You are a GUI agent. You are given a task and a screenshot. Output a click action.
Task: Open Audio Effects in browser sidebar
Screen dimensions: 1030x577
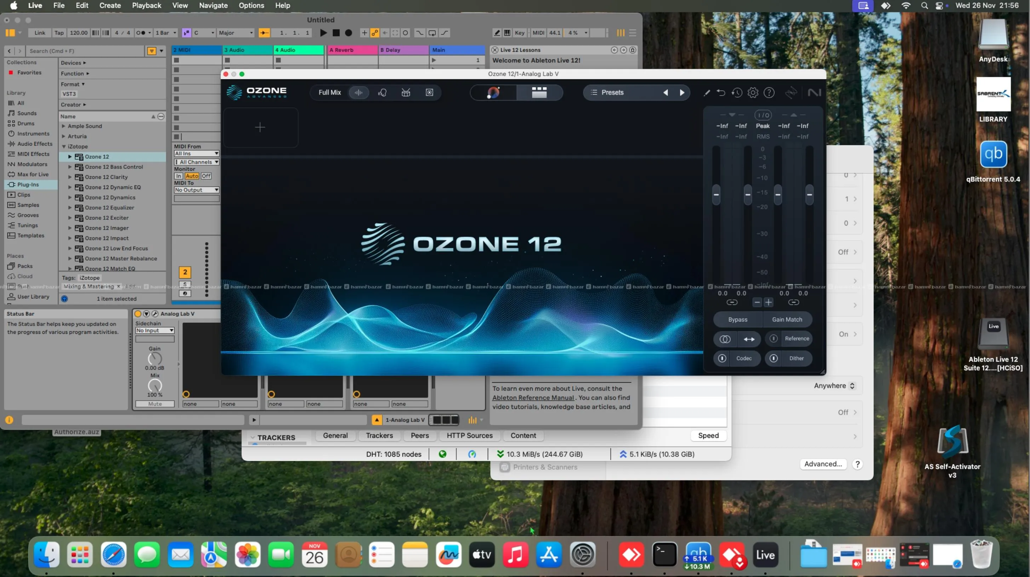click(x=34, y=144)
